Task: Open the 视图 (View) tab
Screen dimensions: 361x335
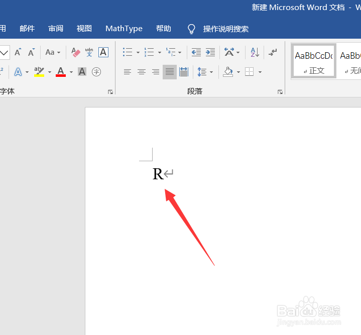Action: pyautogui.click(x=84, y=29)
